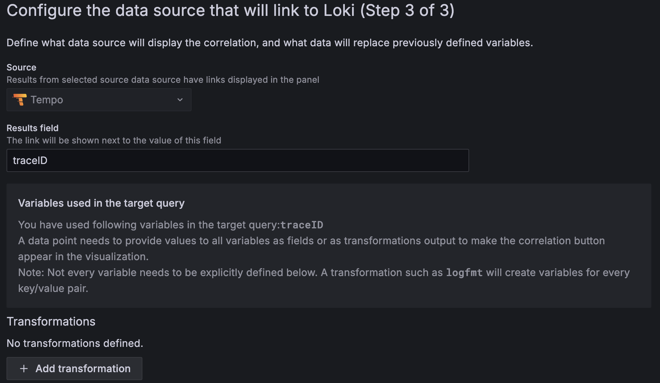Click the No transformations defined text
Image resolution: width=660 pixels, height=383 pixels.
(74, 343)
